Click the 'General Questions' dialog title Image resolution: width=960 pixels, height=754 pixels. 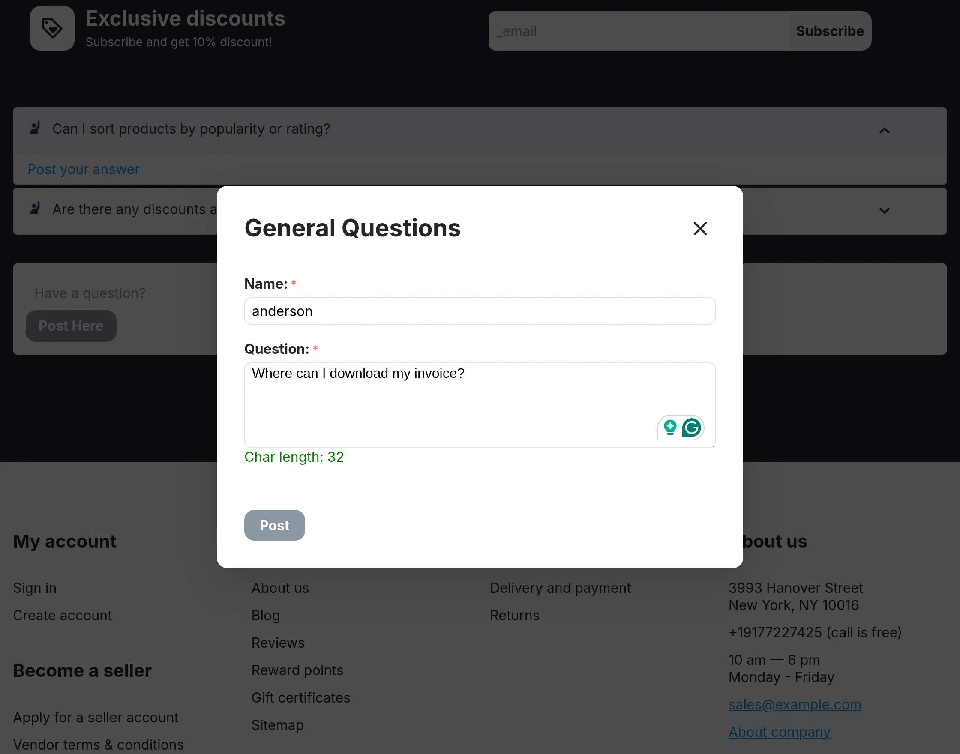coord(352,228)
